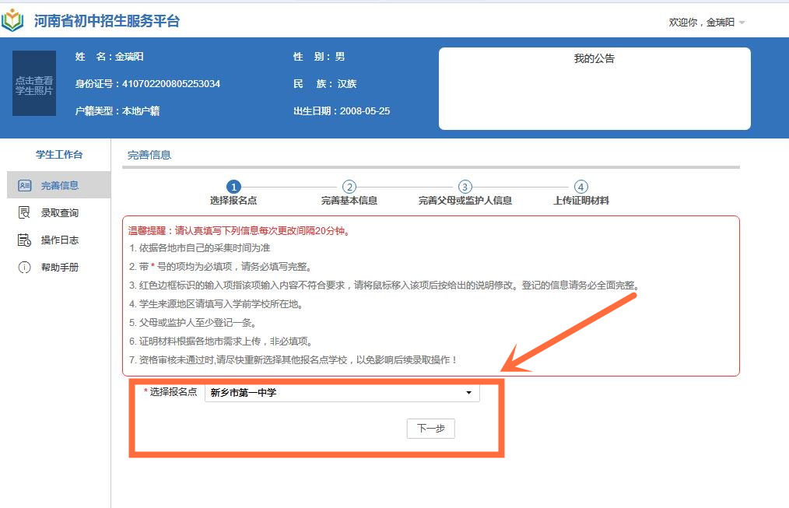Click the platform logo icon
This screenshot has width=789, height=508.
click(13, 20)
